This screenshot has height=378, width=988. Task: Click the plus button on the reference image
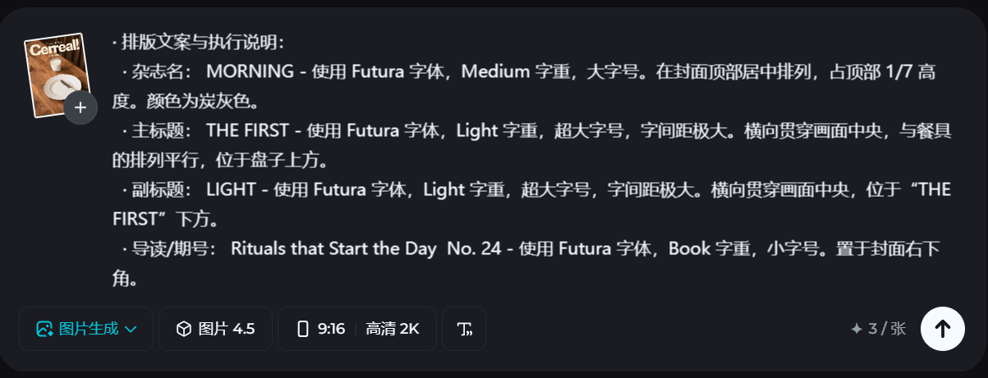(80, 107)
